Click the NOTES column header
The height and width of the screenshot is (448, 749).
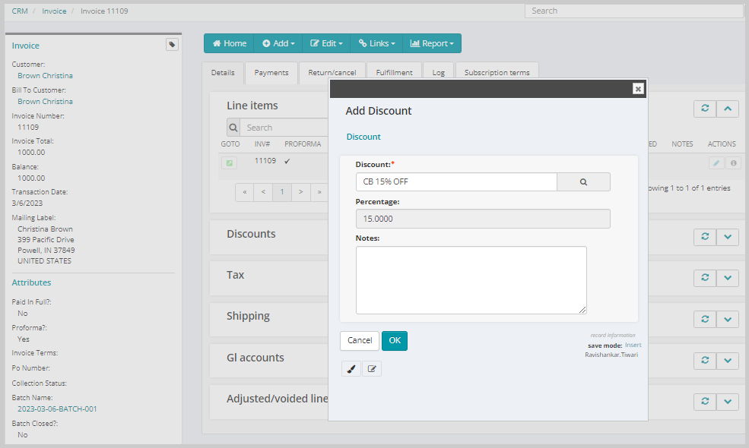click(682, 144)
